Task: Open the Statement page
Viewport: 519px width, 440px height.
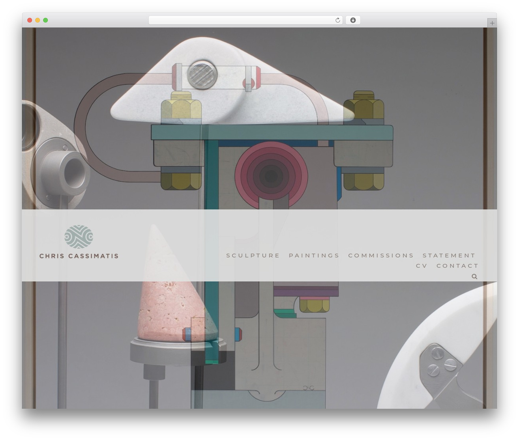Action: click(x=449, y=255)
